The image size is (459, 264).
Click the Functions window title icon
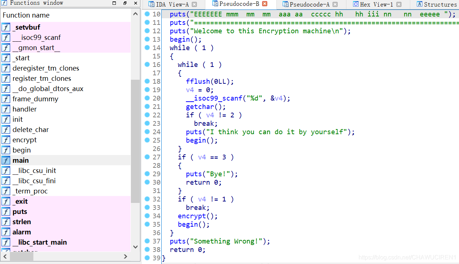(5, 3)
